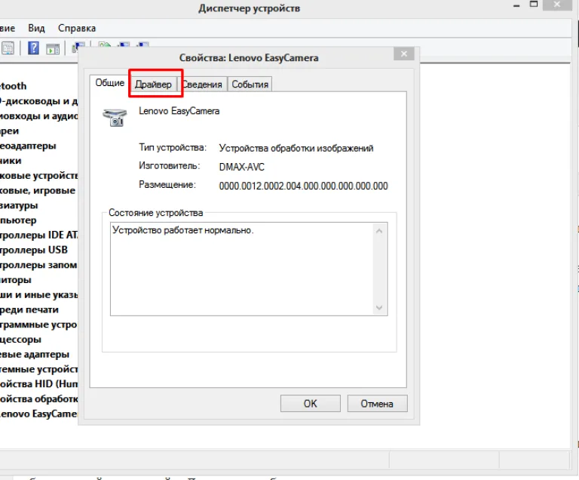Click the 'Устройство работает нормально.' status text
This screenshot has width=579, height=480.
(182, 230)
